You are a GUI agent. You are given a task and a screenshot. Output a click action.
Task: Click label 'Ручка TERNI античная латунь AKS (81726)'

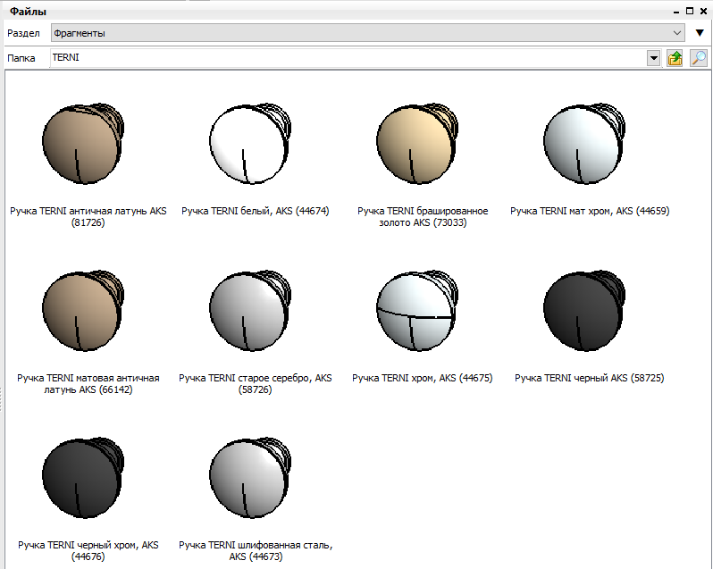(88, 217)
